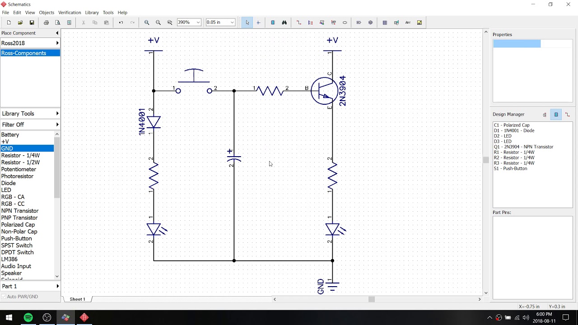The width and height of the screenshot is (578, 325).
Task: Collapse the Place Component panel arrow
Action: tap(57, 33)
